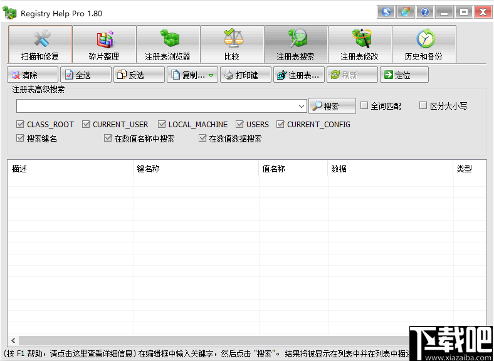The height and width of the screenshot is (361, 494).
Task: Minimize the Registry Help Pro window
Action: coord(444,13)
